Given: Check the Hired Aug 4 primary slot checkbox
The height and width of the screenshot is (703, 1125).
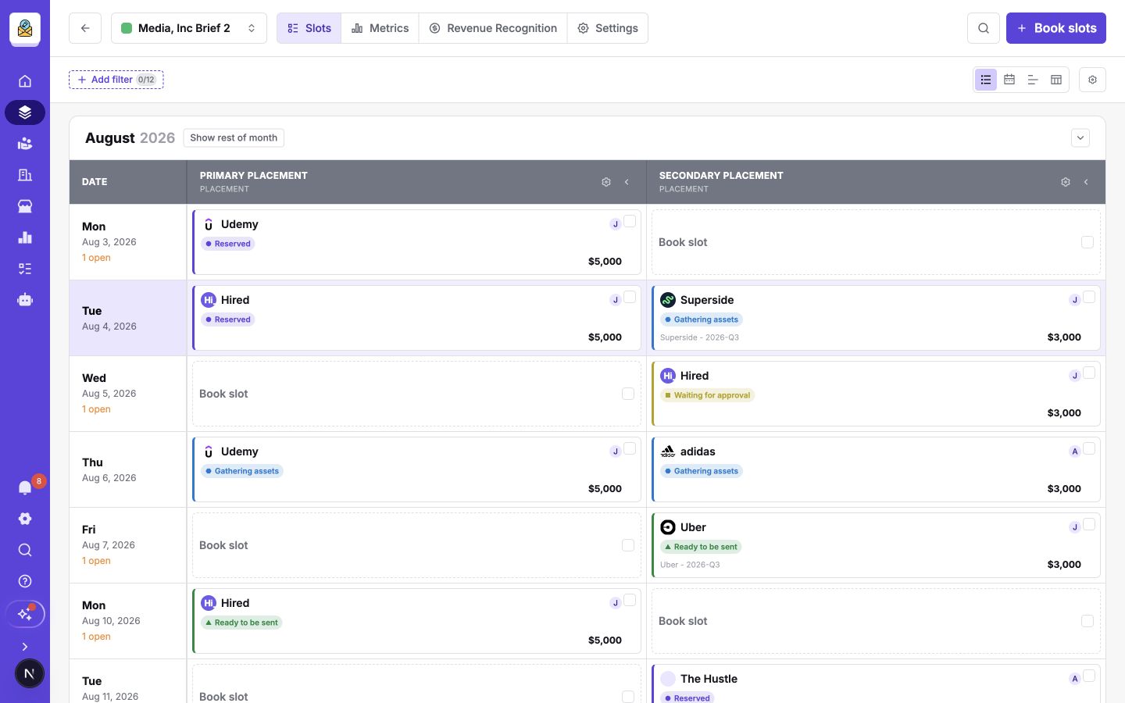Looking at the screenshot, I should [x=630, y=298].
